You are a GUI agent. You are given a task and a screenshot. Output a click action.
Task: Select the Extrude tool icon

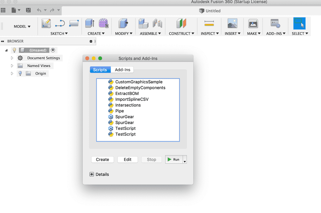pyautogui.click(x=90, y=23)
